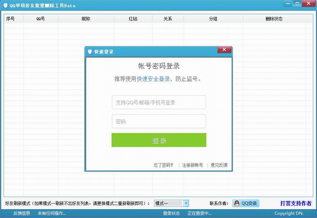Open the 注册新帐号 link
317x218 pixels.
pos(192,165)
